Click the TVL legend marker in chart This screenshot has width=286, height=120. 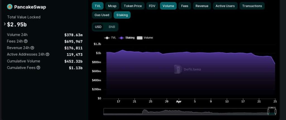pos(107,38)
